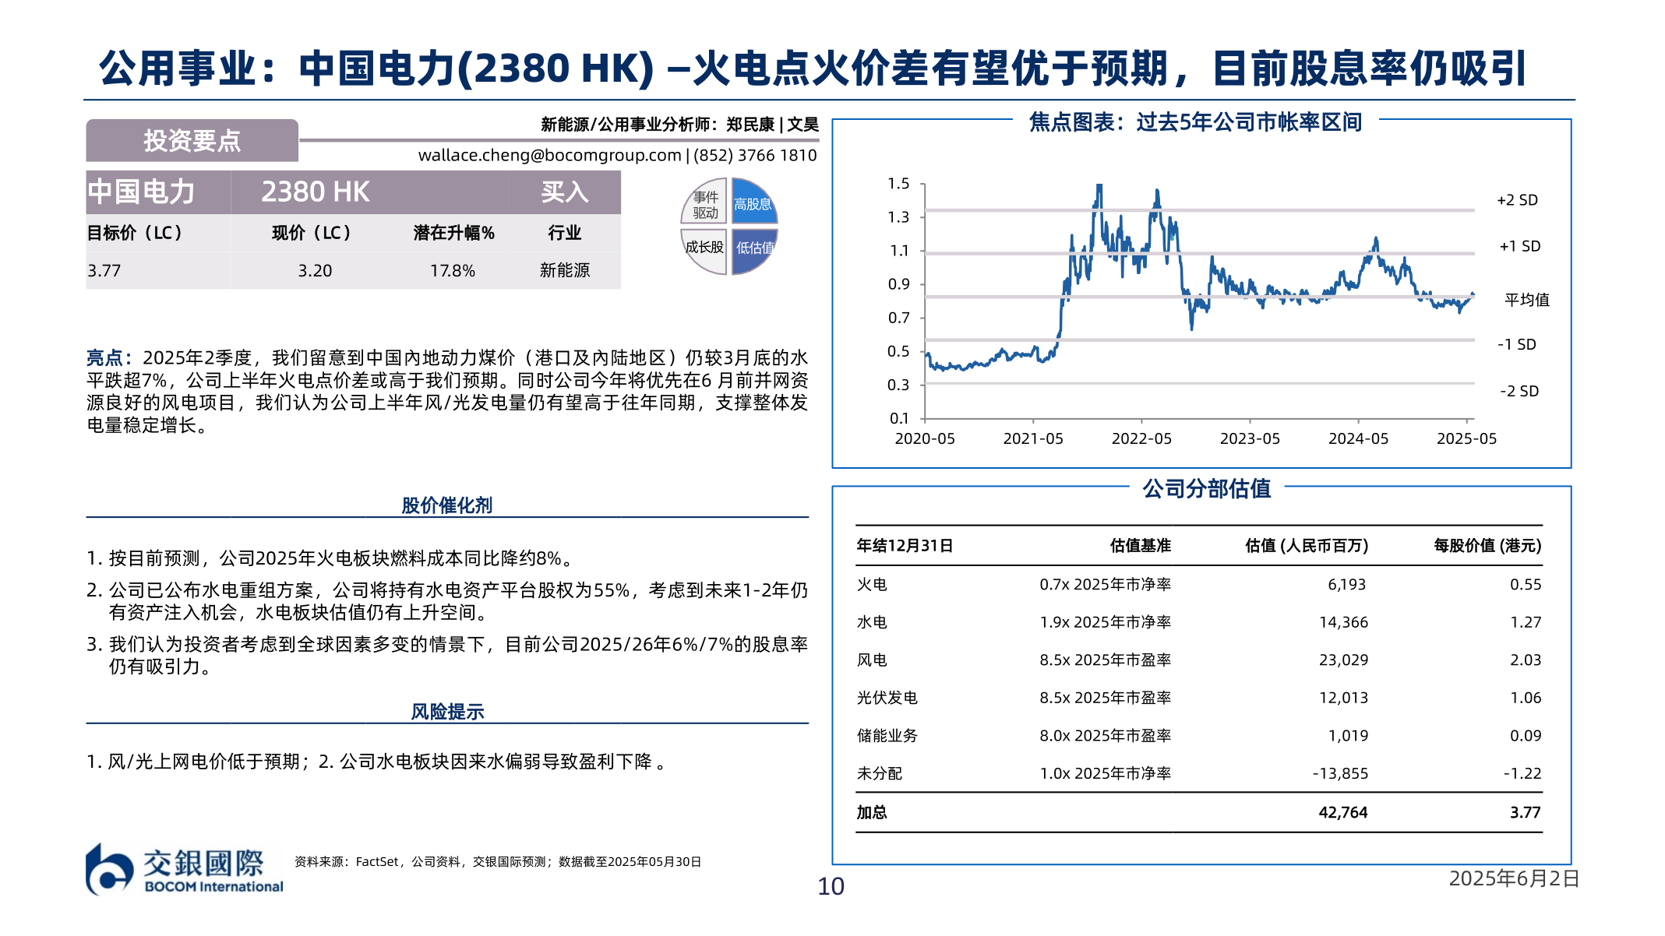
Task: Click the +2 SD band label
Action: pos(1519,199)
